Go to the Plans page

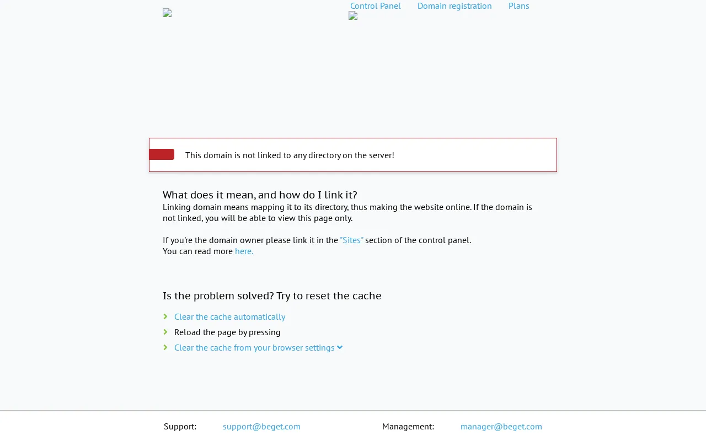tap(519, 6)
